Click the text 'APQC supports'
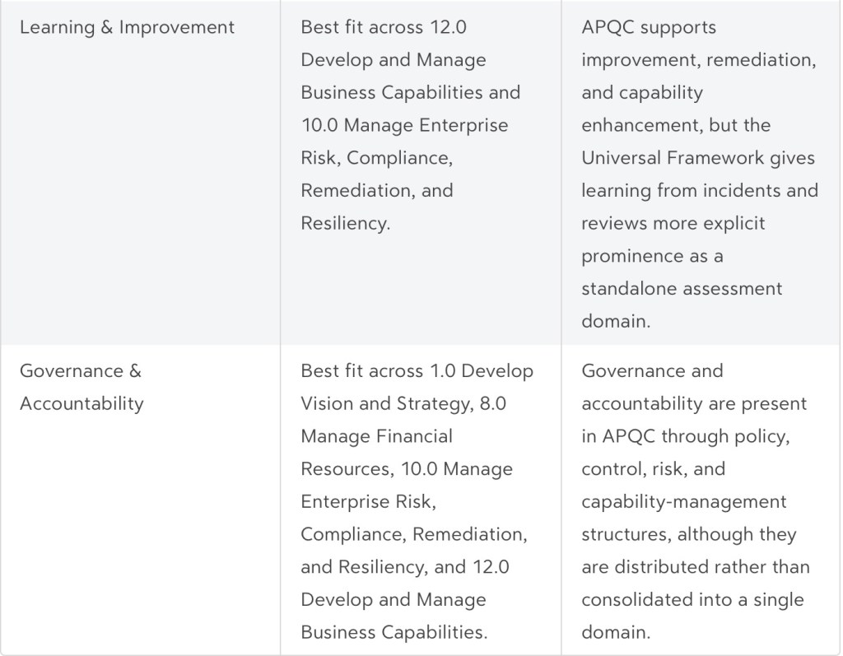The image size is (843, 656). click(x=649, y=27)
